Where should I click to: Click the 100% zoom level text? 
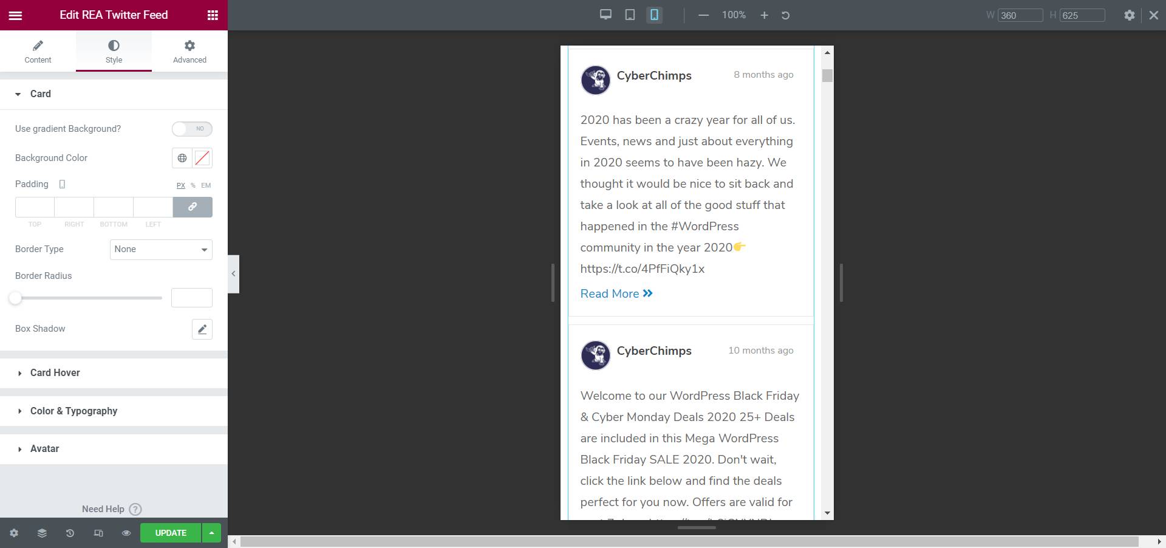[734, 15]
